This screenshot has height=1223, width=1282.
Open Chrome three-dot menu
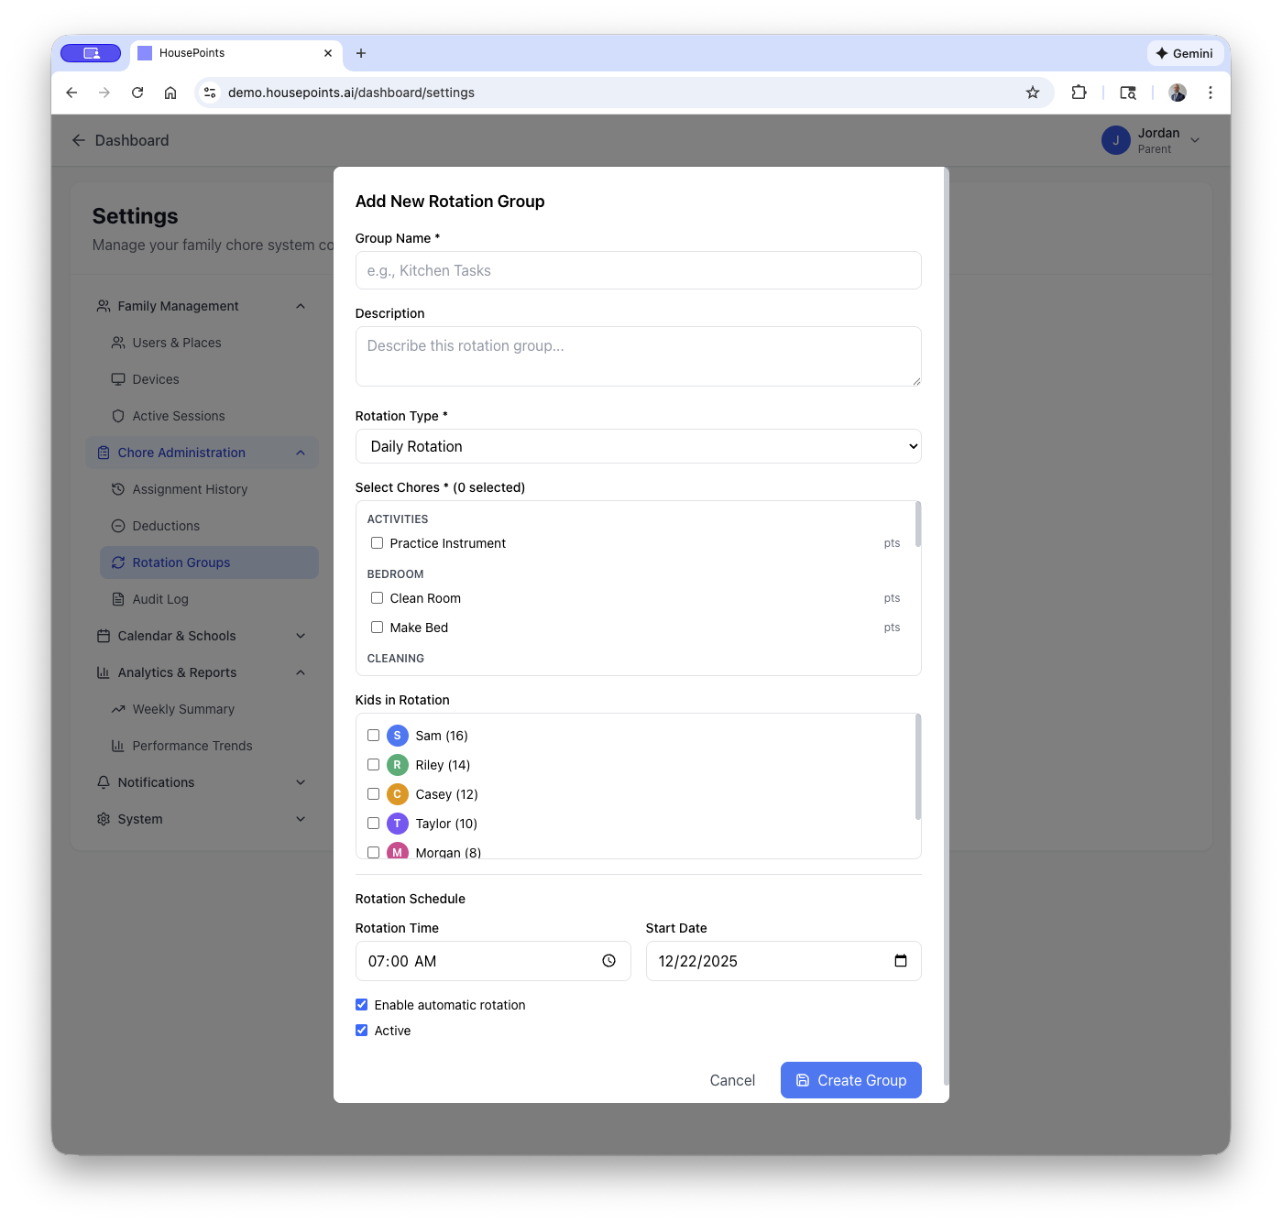[x=1211, y=93]
